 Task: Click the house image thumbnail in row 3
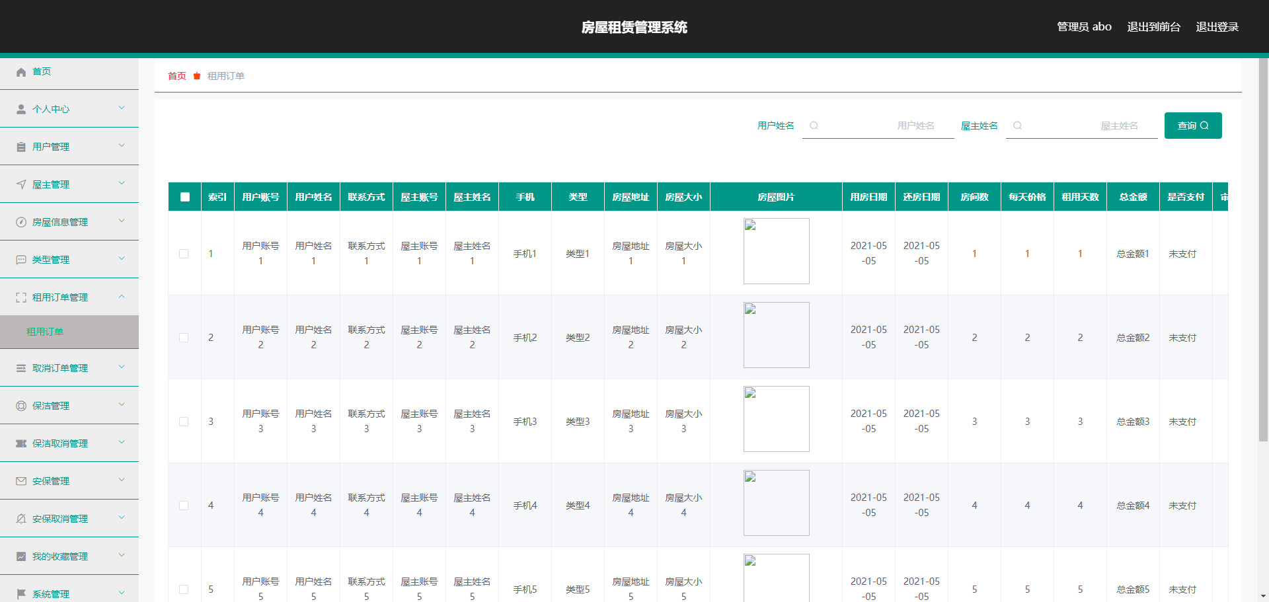coord(776,419)
